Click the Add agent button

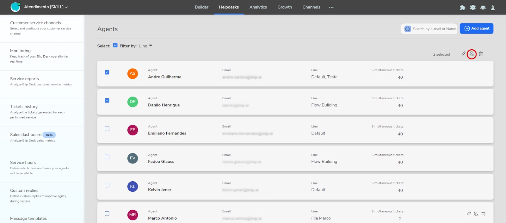[x=476, y=28]
